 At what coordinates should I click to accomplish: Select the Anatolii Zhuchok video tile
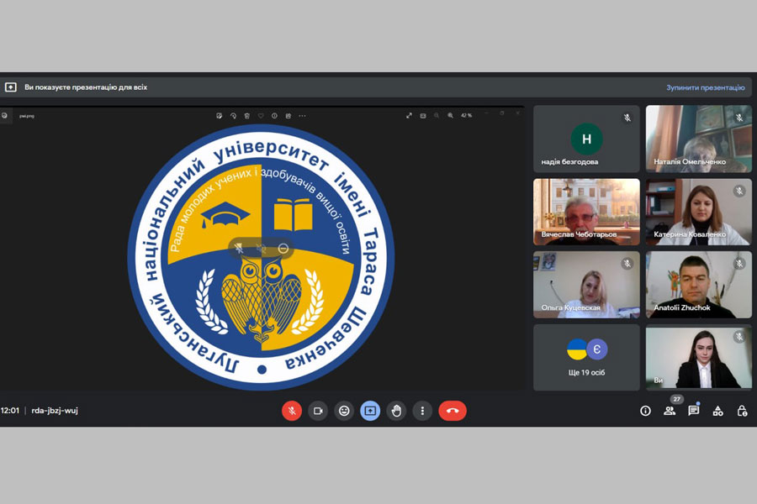[699, 285]
